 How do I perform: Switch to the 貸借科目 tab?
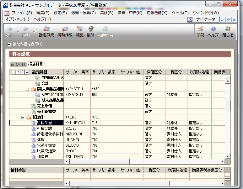(18, 64)
